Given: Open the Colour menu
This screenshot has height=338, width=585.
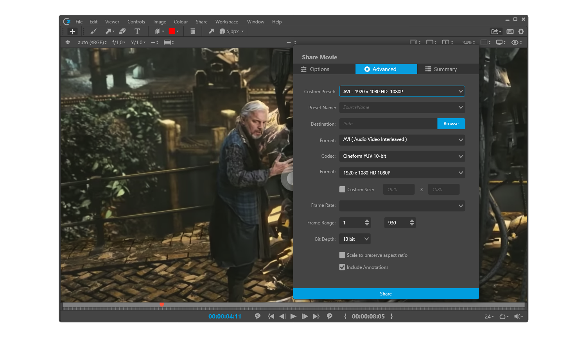Looking at the screenshot, I should coord(181,22).
